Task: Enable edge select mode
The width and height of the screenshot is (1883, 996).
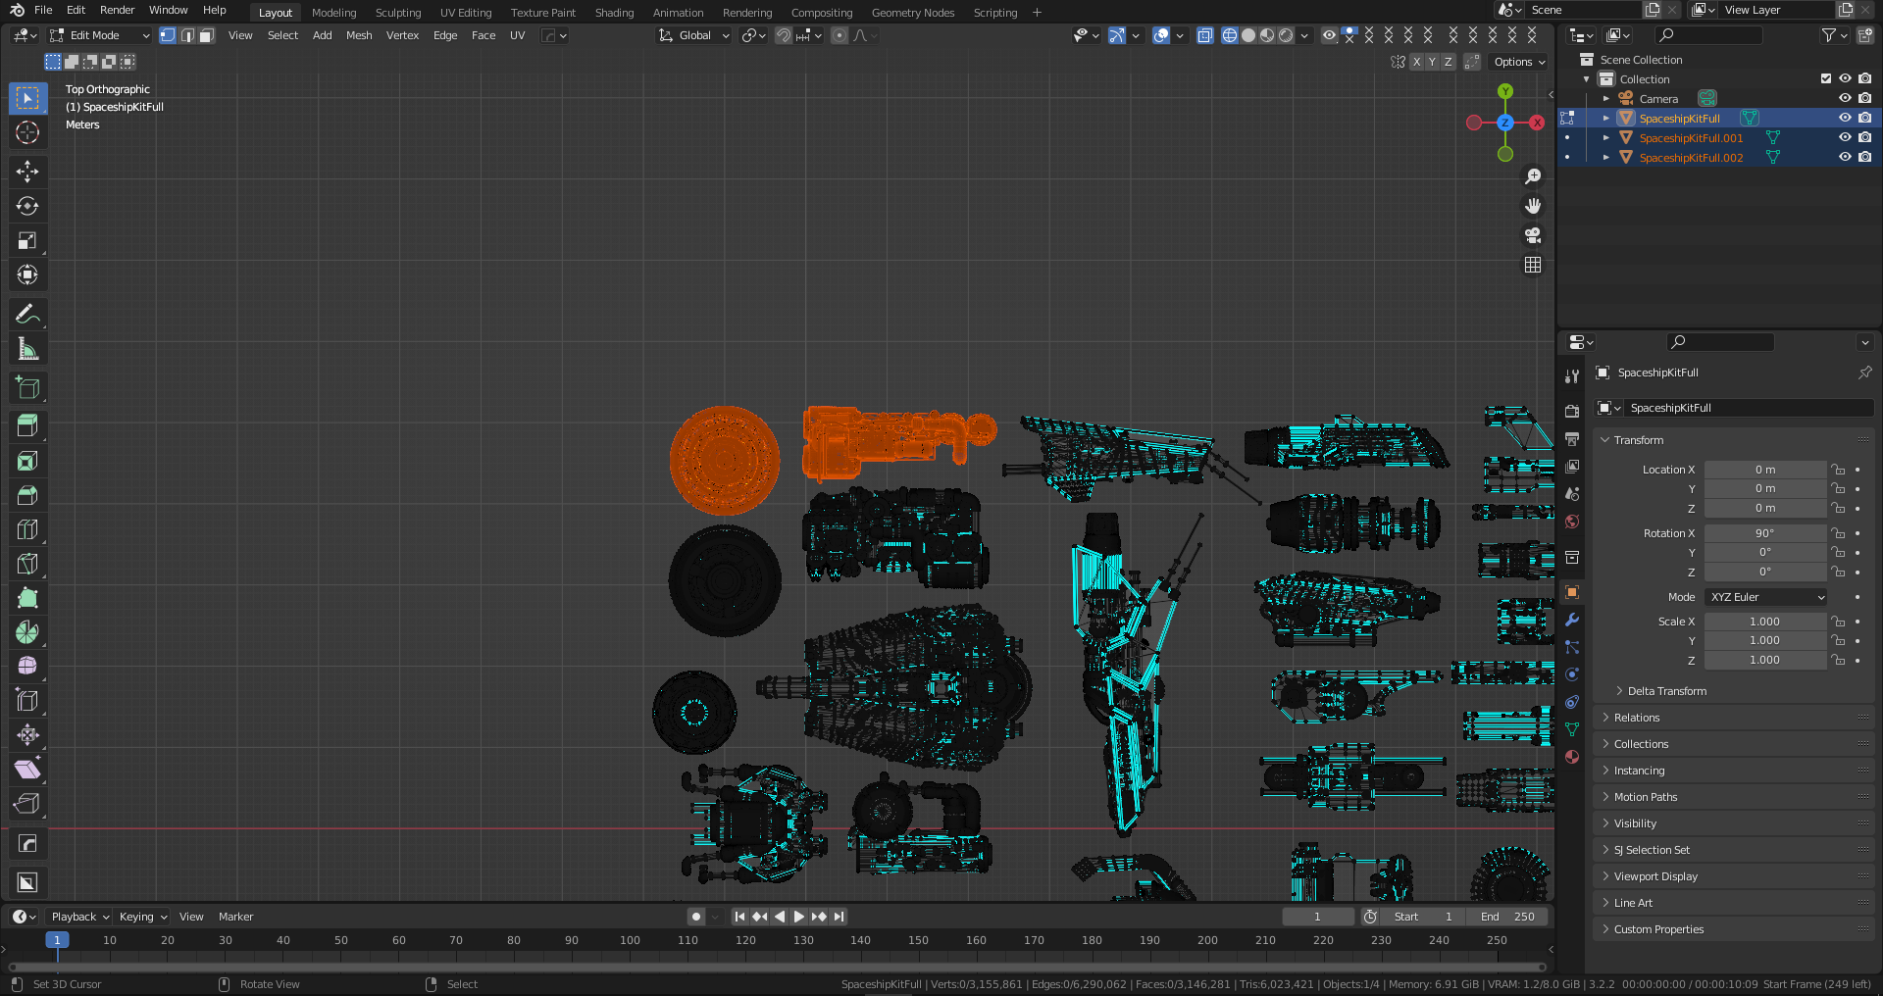Action: coord(187,35)
